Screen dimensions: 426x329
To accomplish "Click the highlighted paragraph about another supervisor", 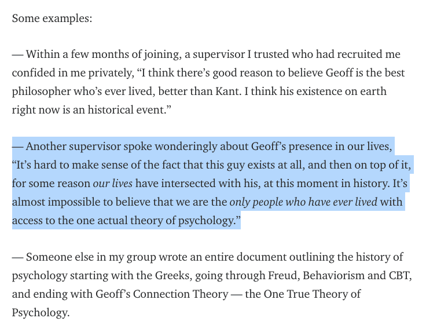I will pyautogui.click(x=208, y=184).
